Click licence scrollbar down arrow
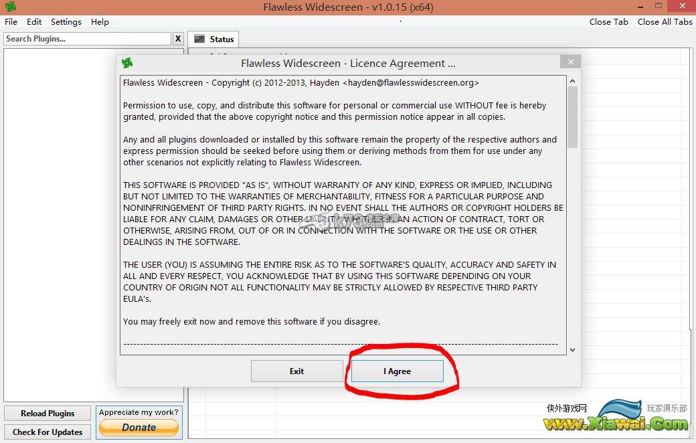Viewport: 696px width, 443px height. (573, 350)
